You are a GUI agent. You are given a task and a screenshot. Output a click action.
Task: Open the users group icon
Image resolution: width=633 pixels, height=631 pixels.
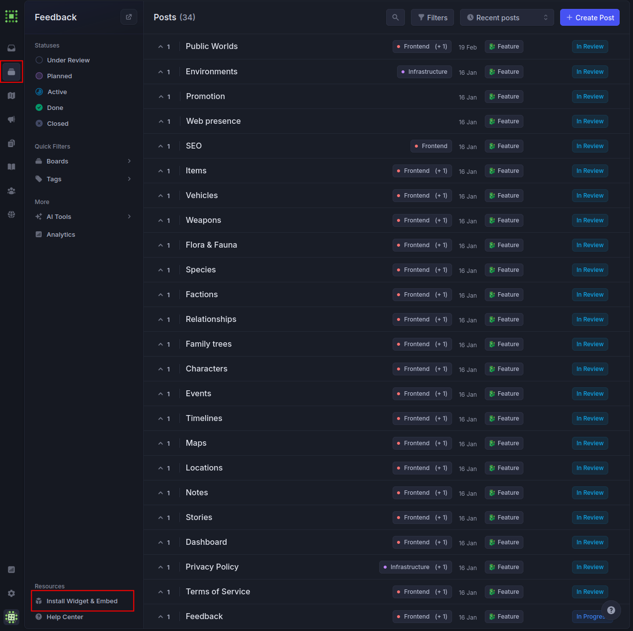tap(11, 191)
